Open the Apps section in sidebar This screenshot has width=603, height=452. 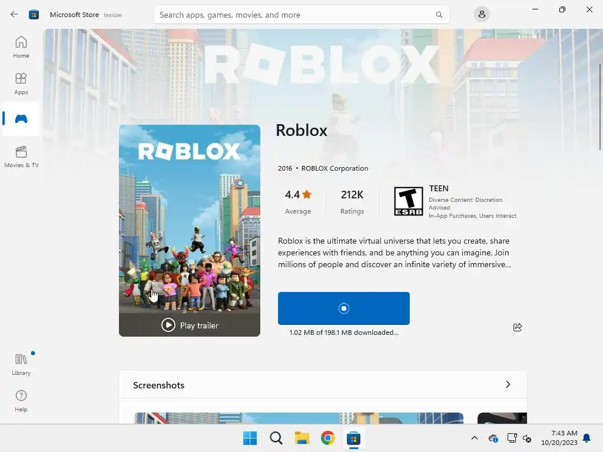click(x=21, y=84)
